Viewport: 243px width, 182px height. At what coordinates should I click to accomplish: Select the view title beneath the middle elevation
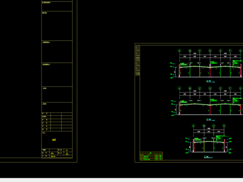[x=211, y=120]
